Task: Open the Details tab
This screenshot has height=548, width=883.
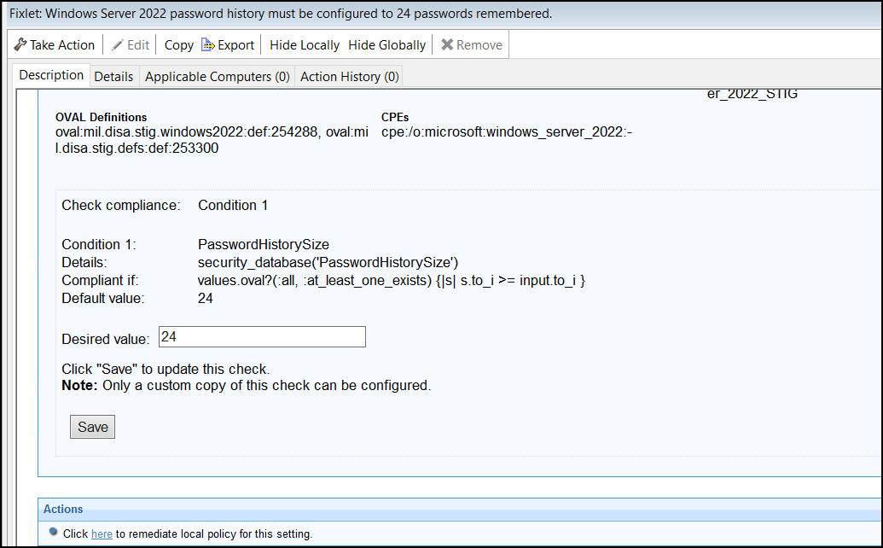Action: tap(113, 76)
